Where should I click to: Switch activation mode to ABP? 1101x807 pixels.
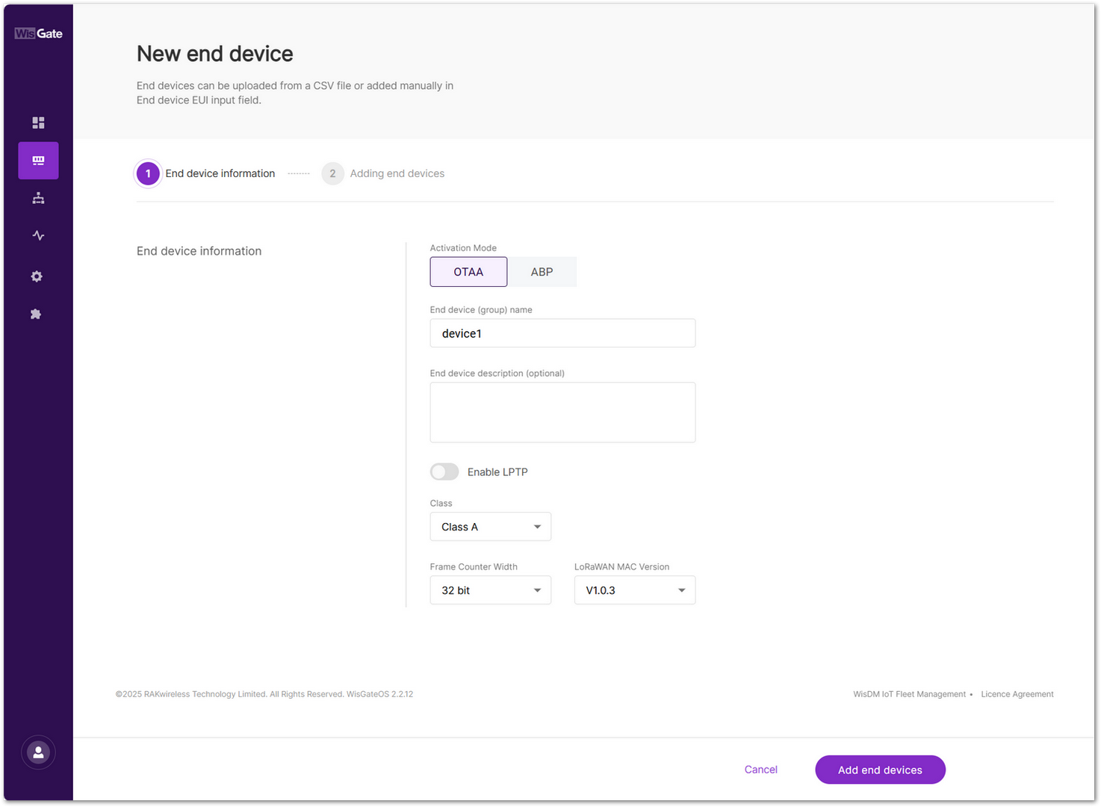(542, 271)
